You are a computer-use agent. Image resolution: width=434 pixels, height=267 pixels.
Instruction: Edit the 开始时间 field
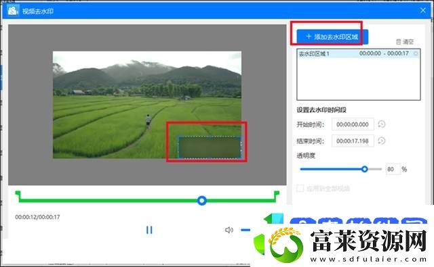(353, 124)
